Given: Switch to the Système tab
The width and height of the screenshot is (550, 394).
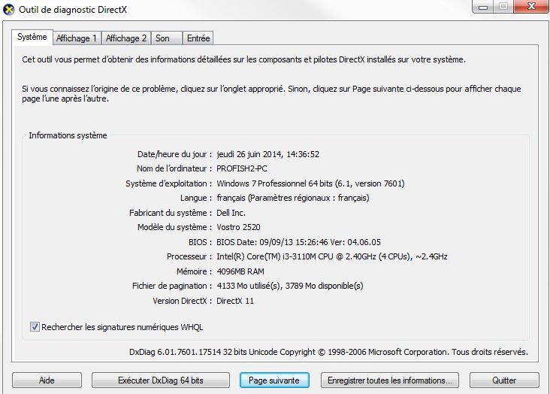Looking at the screenshot, I should [32, 37].
